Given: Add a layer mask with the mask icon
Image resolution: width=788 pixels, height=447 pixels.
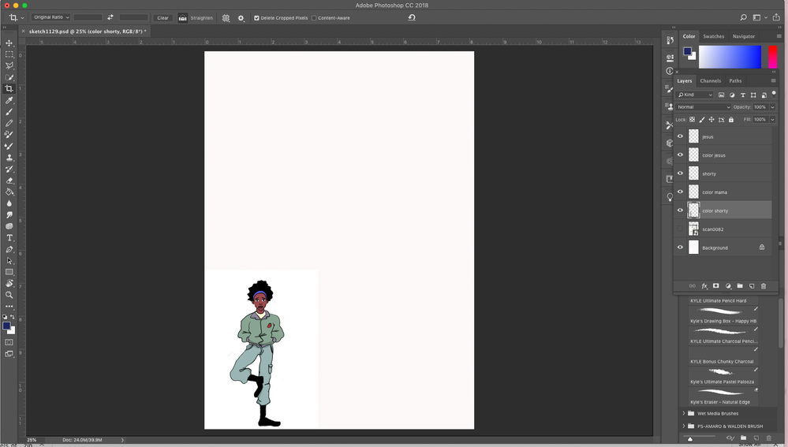Looking at the screenshot, I should click(716, 285).
